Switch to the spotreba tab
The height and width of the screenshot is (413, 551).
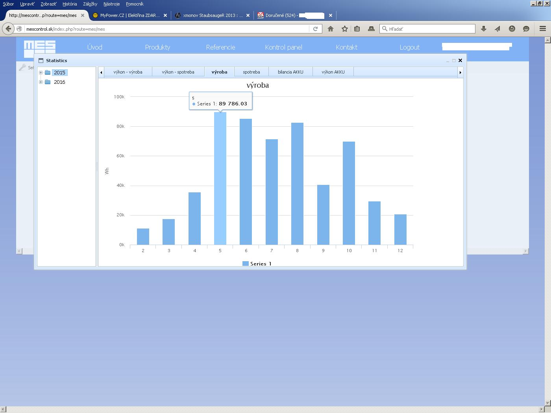tap(251, 72)
